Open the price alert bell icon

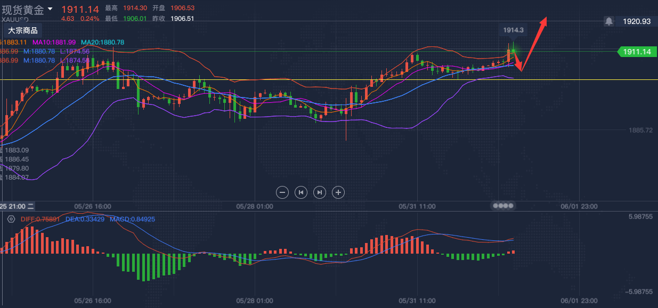point(608,21)
